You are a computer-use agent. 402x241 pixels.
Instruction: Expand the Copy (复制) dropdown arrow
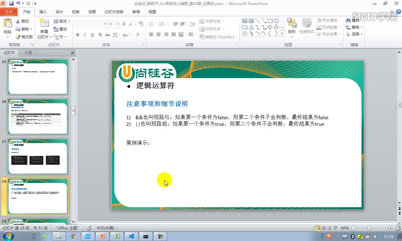[31, 29]
